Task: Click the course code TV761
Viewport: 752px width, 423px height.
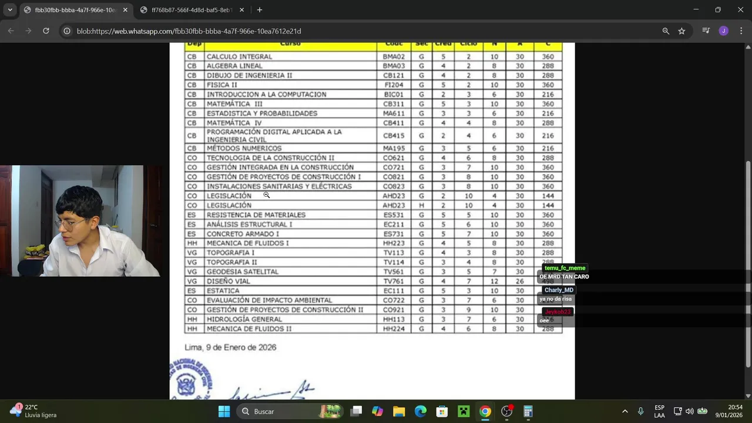Action: click(x=394, y=281)
